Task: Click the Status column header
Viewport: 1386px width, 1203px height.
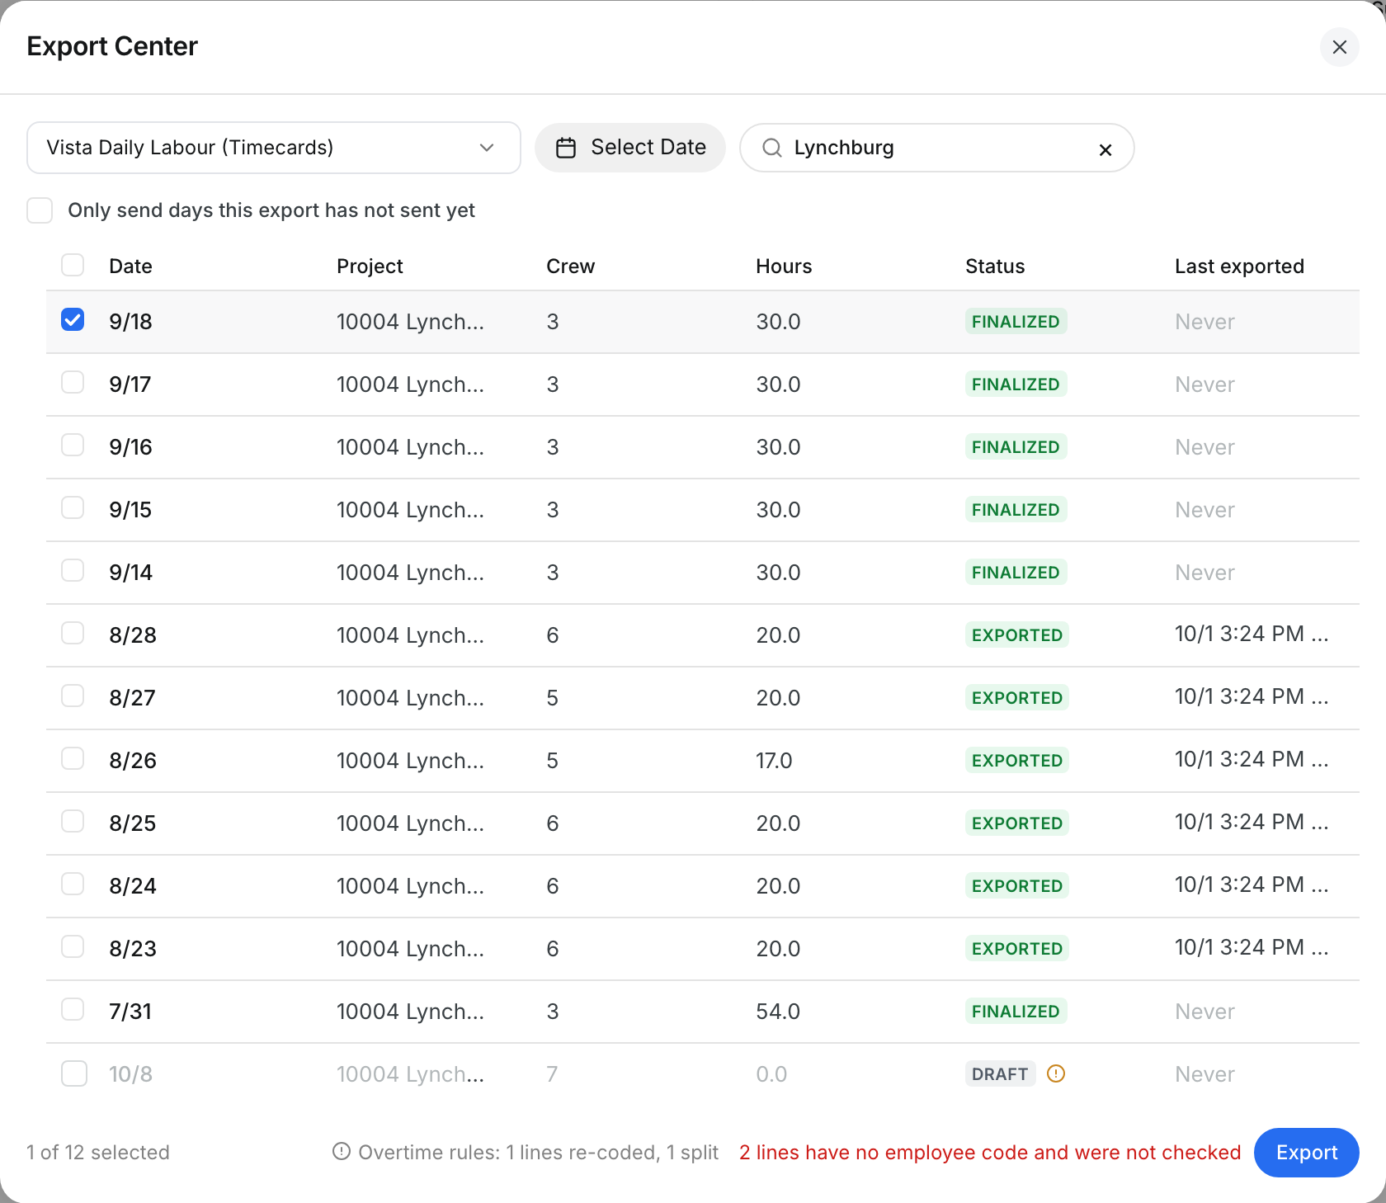Action: 995,267
